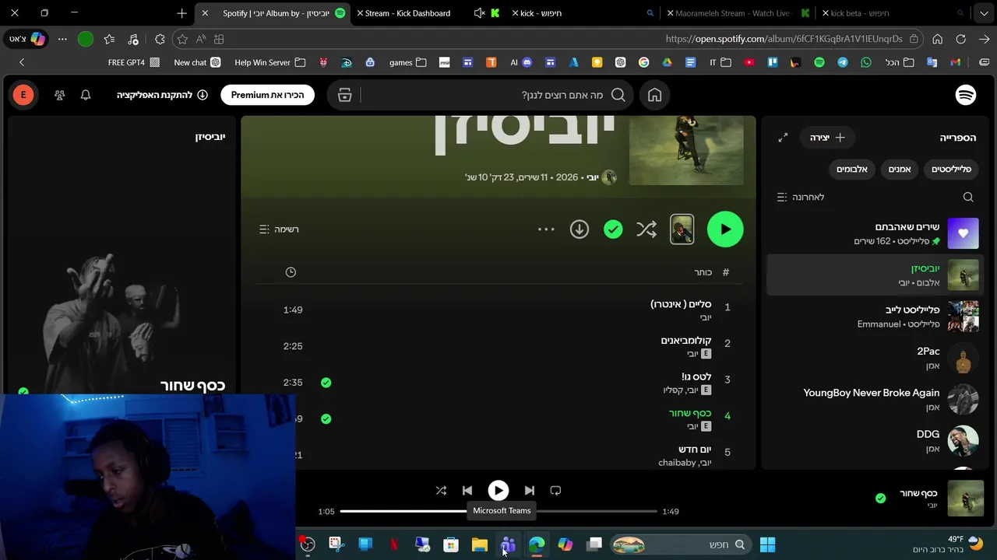997x560 pixels.
Task: Search within the library using its magnifier icon
Action: 968,198
